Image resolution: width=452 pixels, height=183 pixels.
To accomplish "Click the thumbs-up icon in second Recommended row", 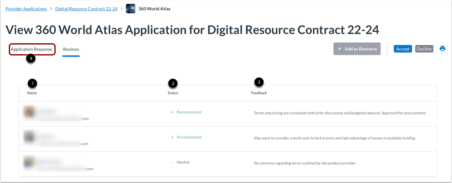I will (x=172, y=137).
